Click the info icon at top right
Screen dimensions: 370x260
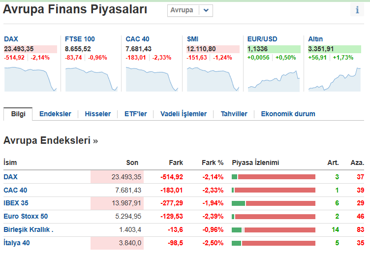[357, 10]
